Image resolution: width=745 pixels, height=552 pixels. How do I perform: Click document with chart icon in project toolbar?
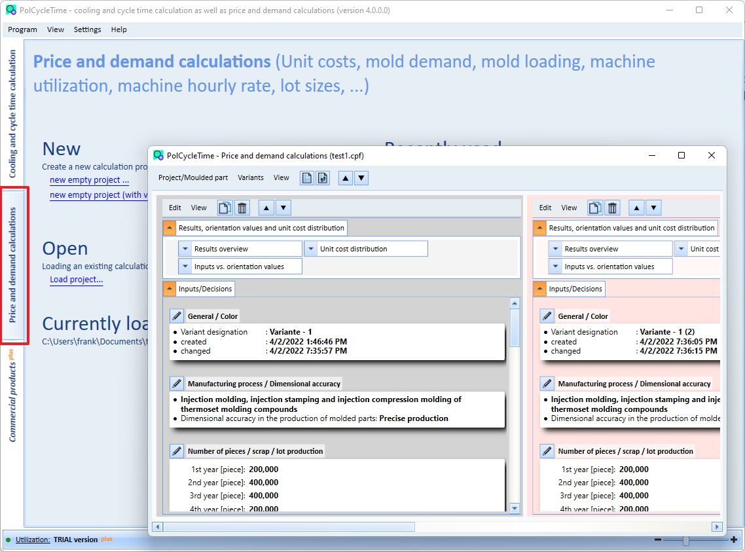point(323,178)
